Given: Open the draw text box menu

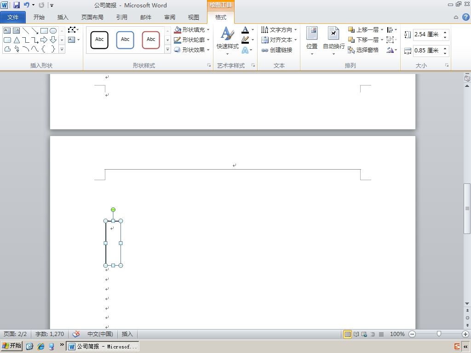Looking at the screenshot, I should (x=74, y=40).
